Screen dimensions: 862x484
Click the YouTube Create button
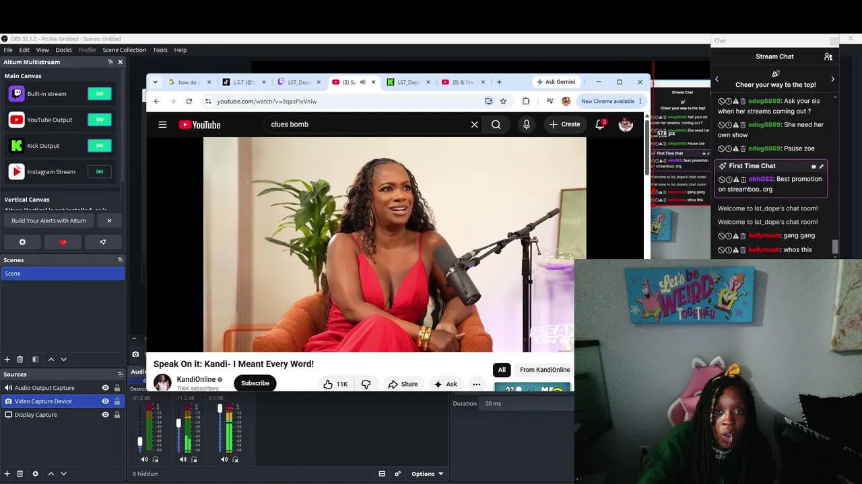click(x=564, y=124)
